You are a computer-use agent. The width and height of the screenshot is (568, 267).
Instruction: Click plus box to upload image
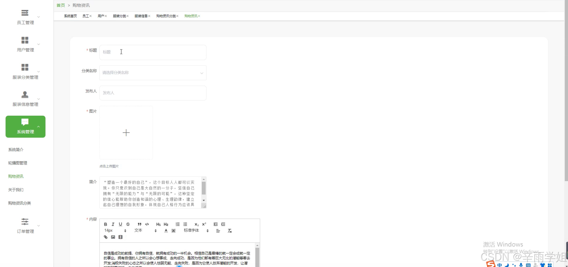point(126,133)
